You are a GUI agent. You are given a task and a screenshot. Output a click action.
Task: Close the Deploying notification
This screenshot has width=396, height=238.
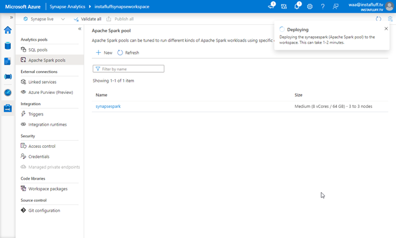click(x=386, y=29)
